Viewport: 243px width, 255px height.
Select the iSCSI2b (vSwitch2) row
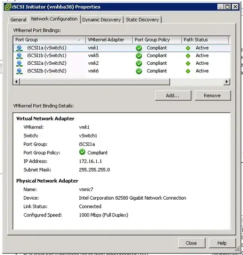click(x=121, y=71)
